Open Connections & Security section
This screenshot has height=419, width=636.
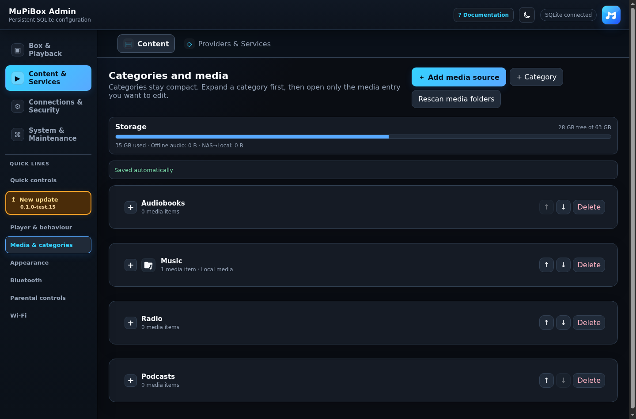pos(48,106)
